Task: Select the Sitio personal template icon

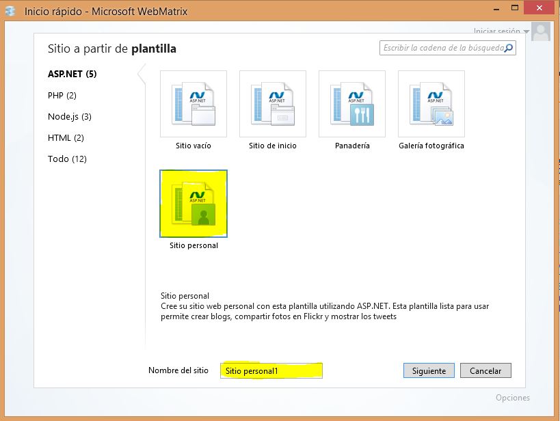Action: [194, 204]
